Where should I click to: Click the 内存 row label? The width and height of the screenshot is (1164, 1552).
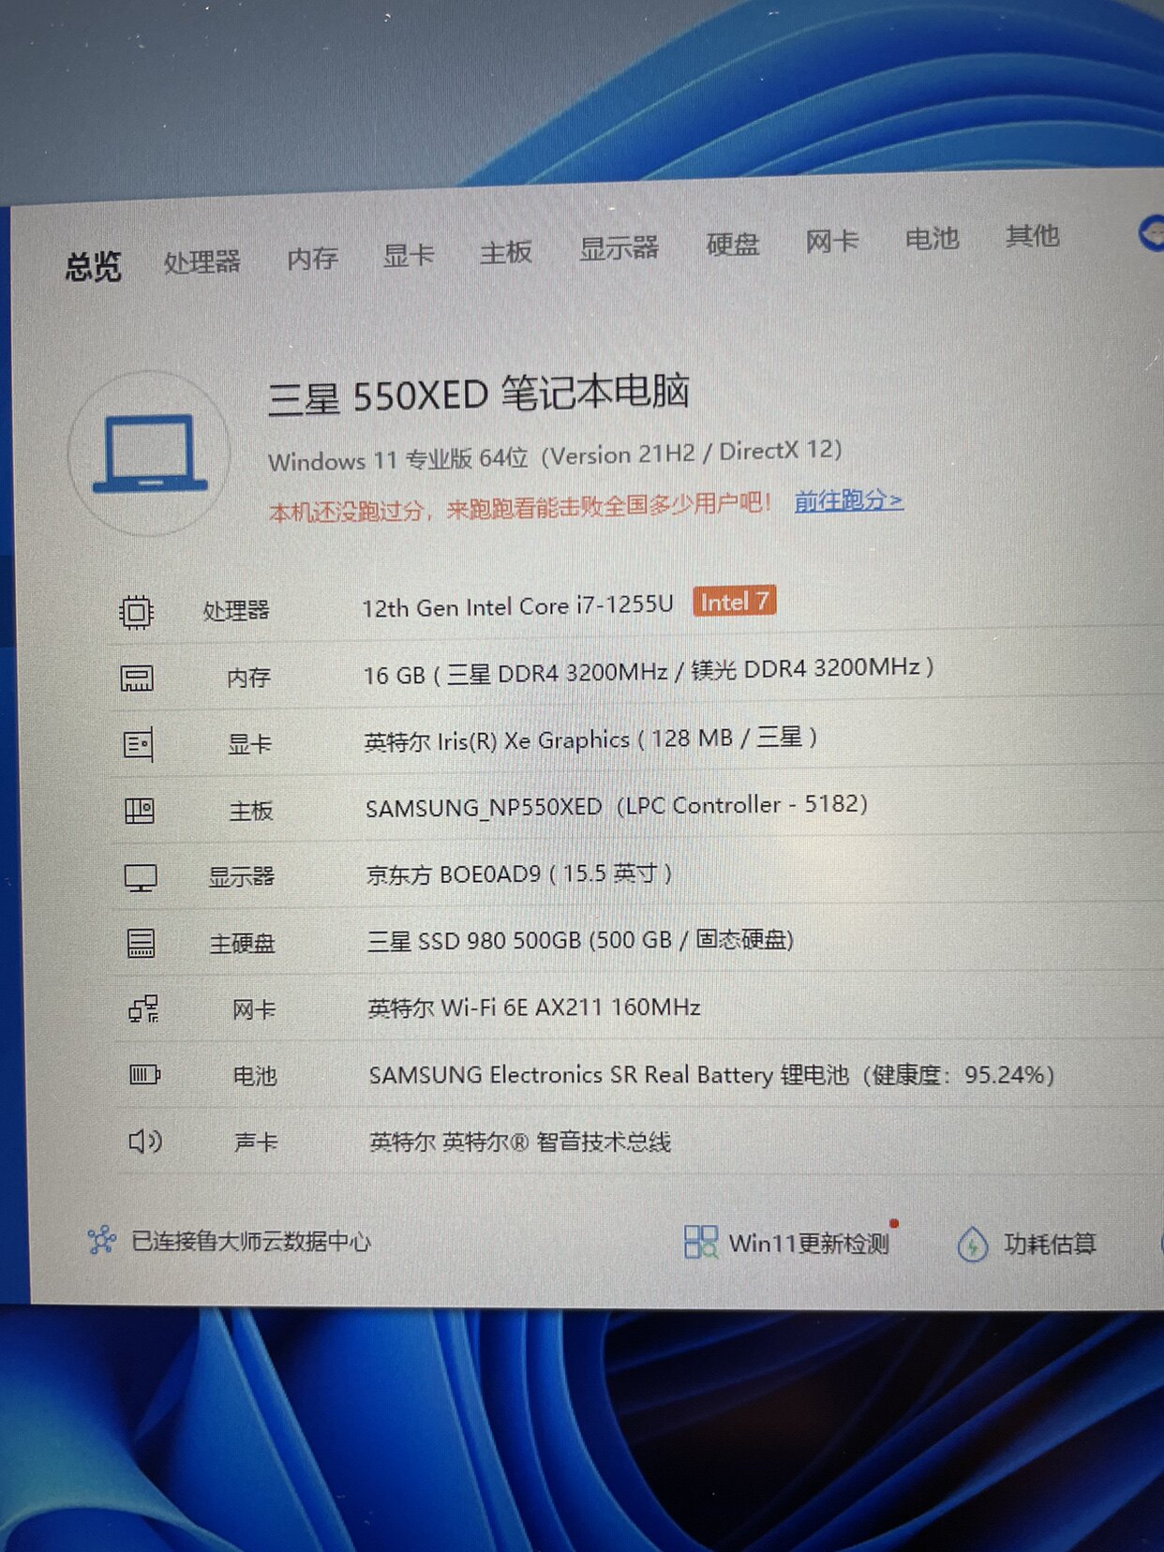248,677
